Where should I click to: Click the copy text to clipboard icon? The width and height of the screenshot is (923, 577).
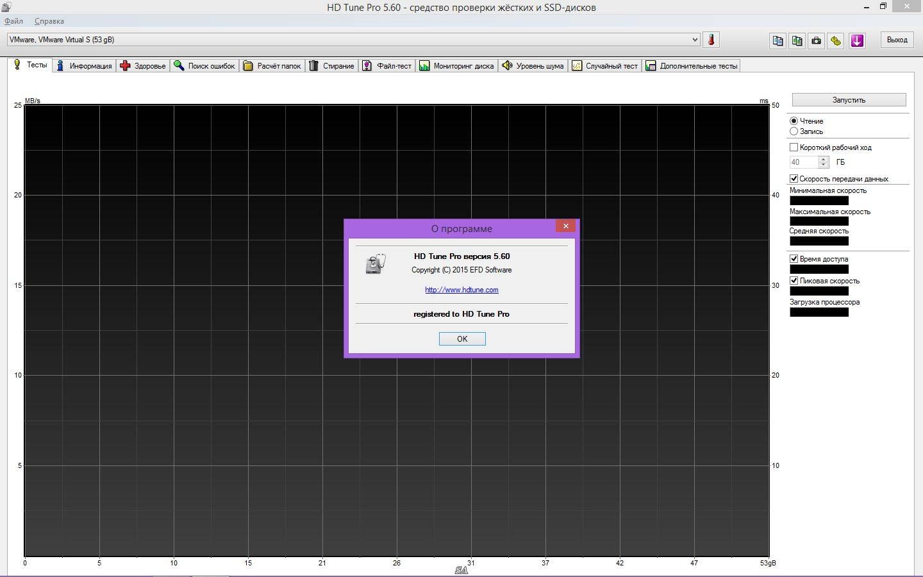(777, 40)
